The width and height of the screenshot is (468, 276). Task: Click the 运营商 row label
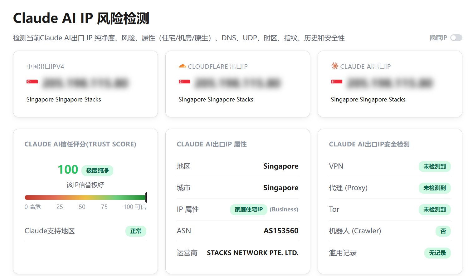pos(187,253)
